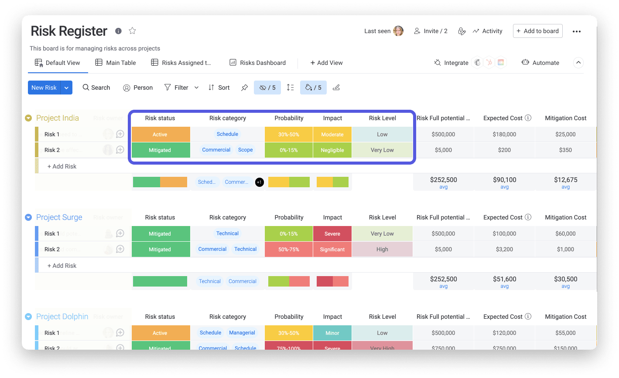Open conversation for Project Surge Risk 2
The width and height of the screenshot is (619, 378).
(120, 249)
